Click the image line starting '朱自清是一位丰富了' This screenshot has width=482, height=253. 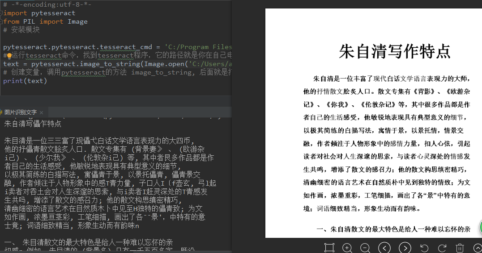coord(392,79)
